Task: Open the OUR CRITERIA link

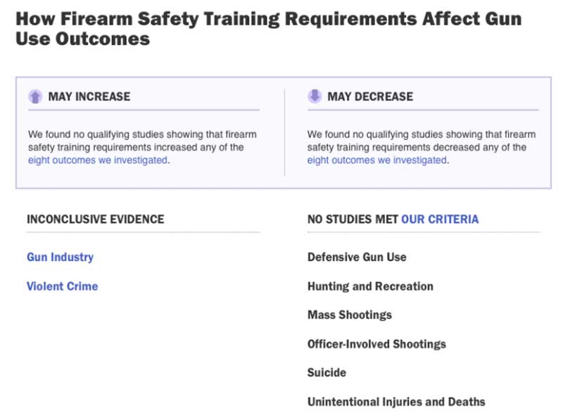Action: (440, 219)
